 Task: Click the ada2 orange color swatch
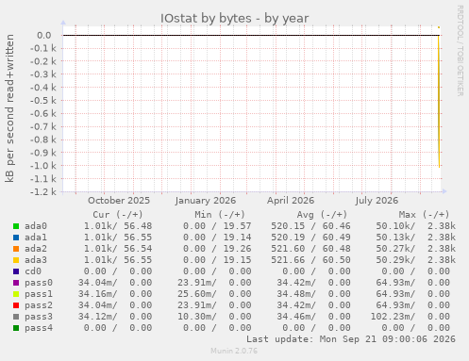(x=16, y=249)
